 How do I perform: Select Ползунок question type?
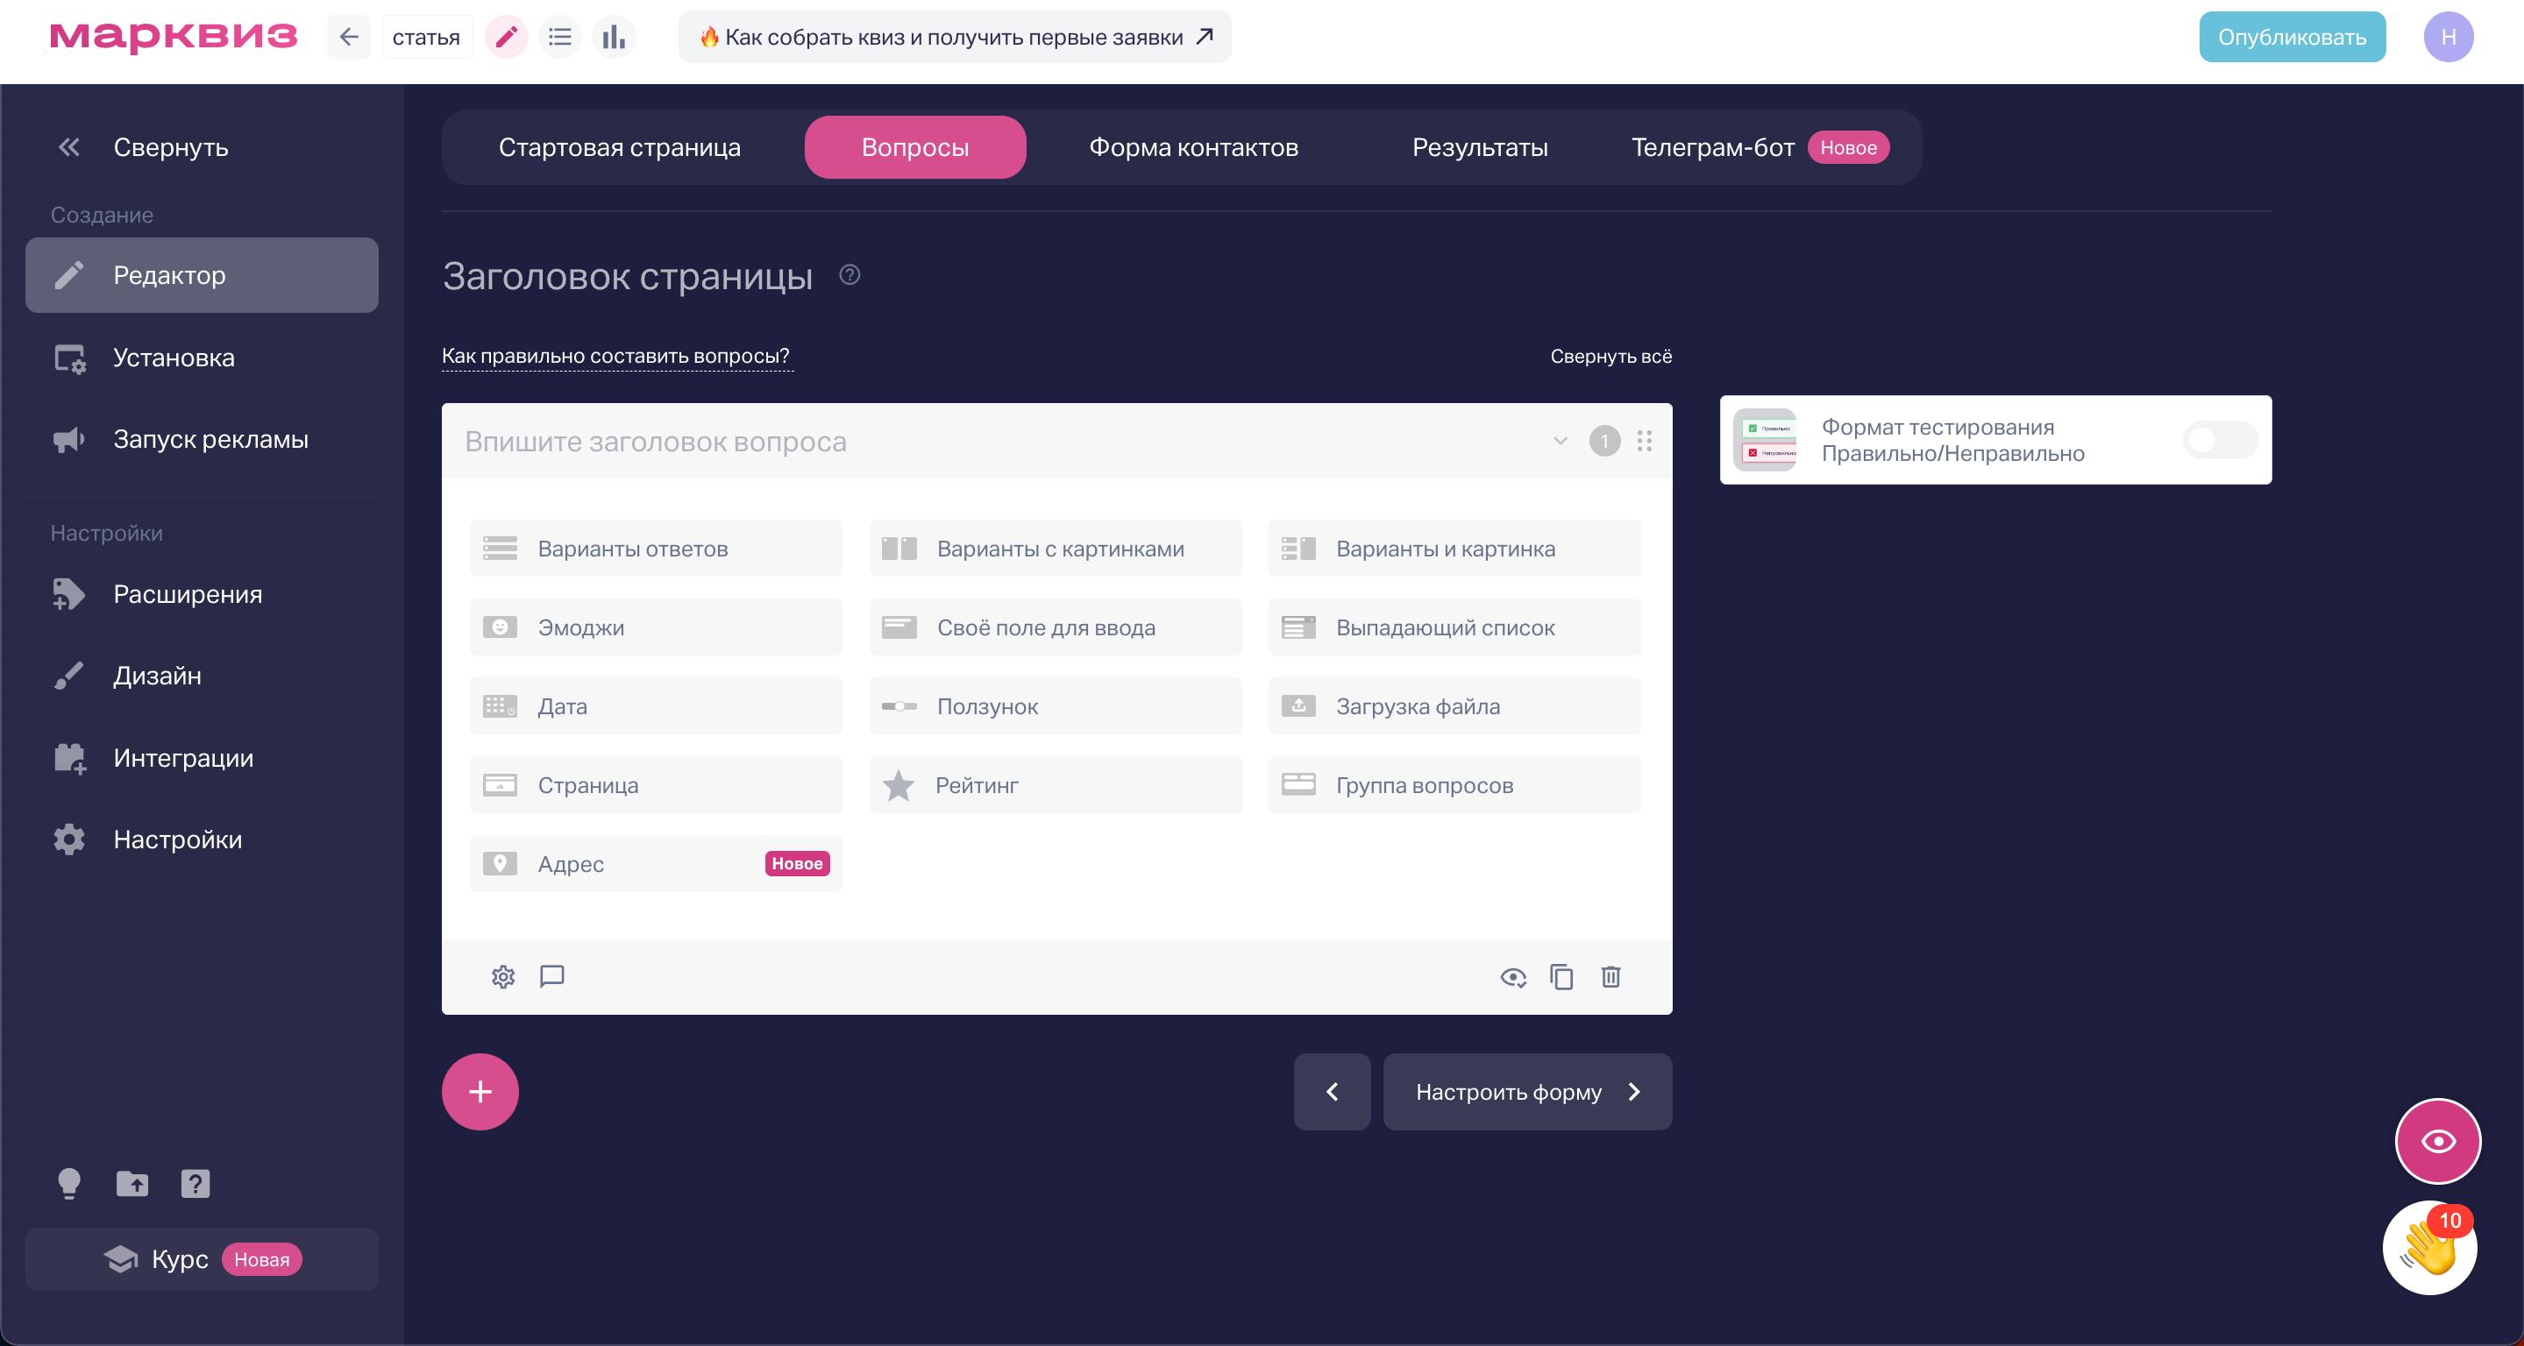pos(1056,706)
